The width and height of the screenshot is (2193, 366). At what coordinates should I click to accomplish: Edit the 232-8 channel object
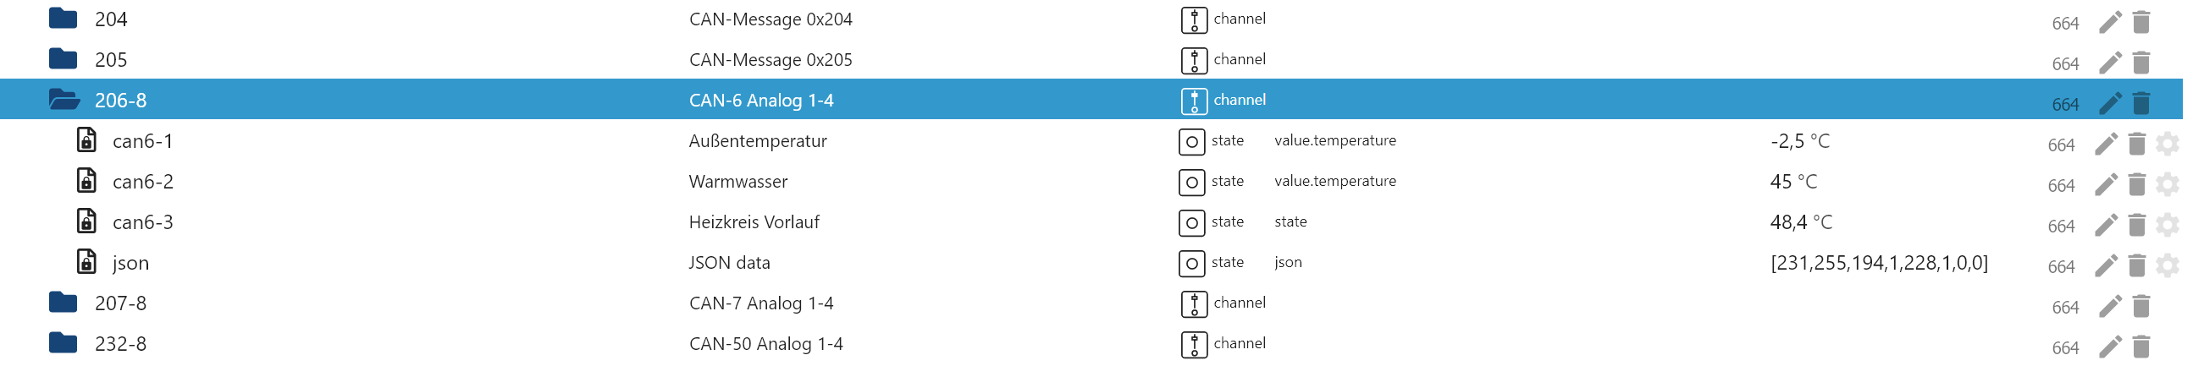pos(2109,347)
